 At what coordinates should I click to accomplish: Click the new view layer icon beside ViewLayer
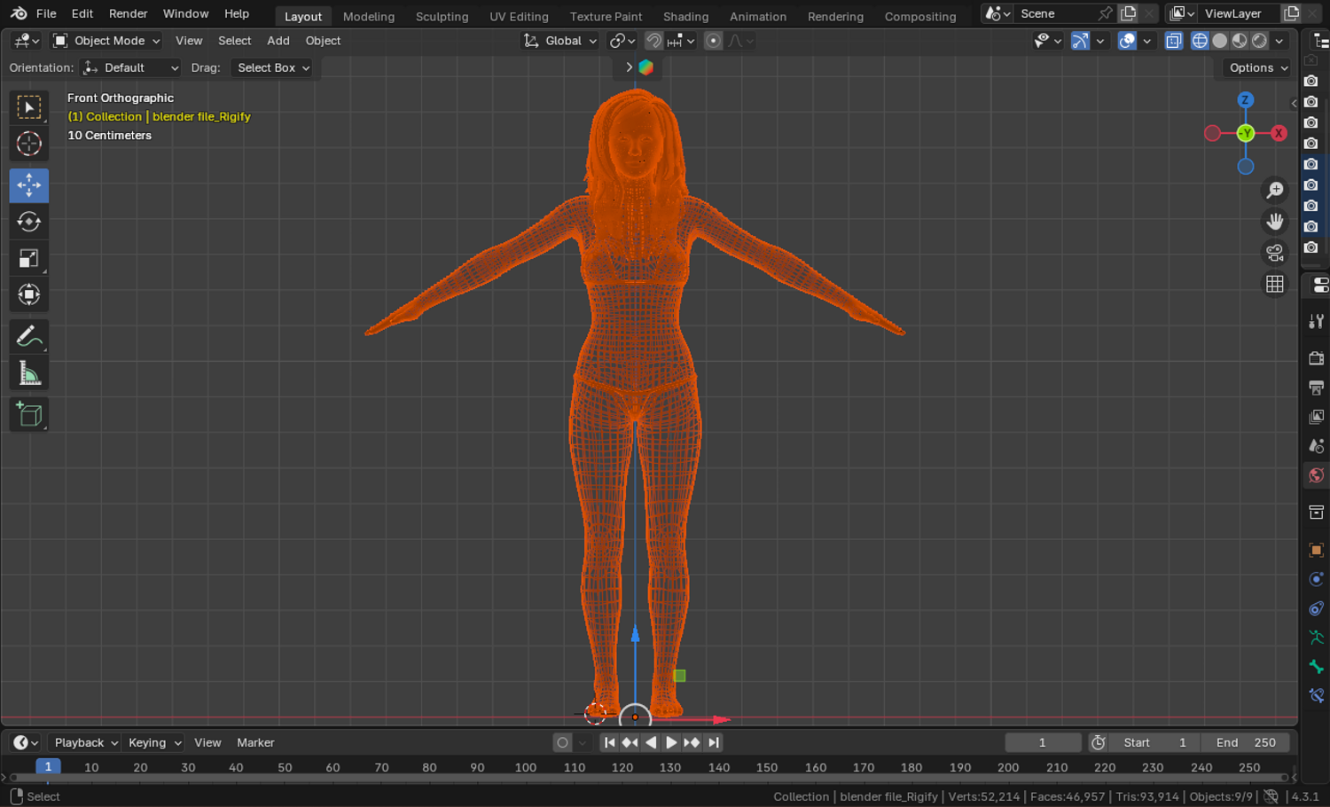[1292, 13]
